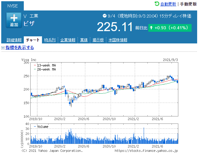Open the 掲示板 tab
The image size is (199, 154).
[x=98, y=40]
